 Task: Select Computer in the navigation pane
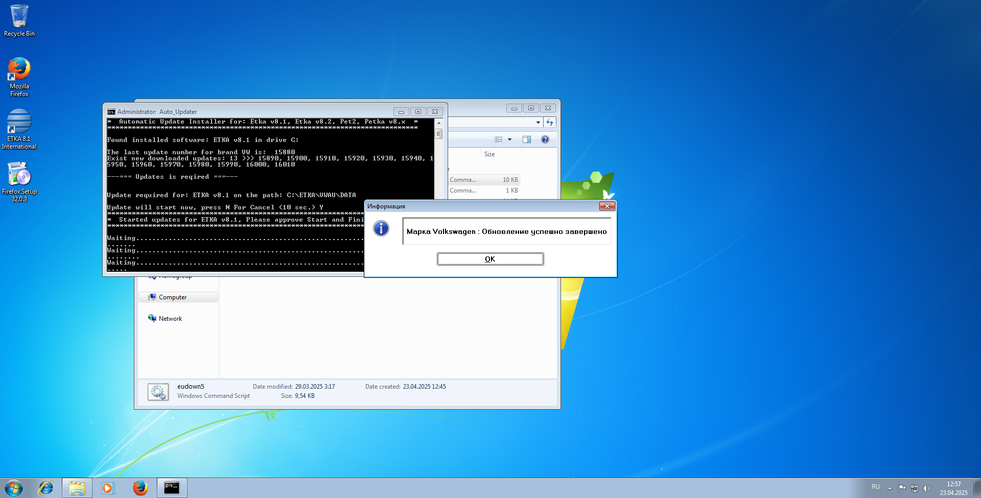click(x=178, y=297)
